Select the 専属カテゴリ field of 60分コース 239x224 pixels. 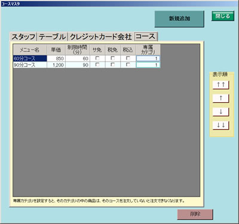tap(148, 59)
